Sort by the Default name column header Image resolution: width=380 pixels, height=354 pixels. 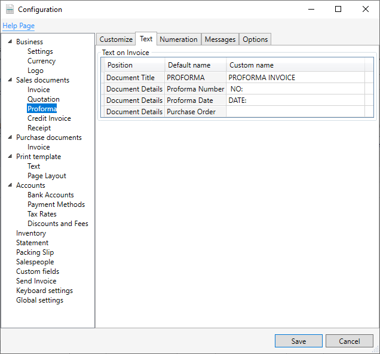195,65
